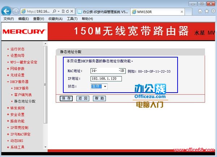This screenshot has height=157, width=217.
Task: Expand 系统工具 menu
Action: coord(17,147)
